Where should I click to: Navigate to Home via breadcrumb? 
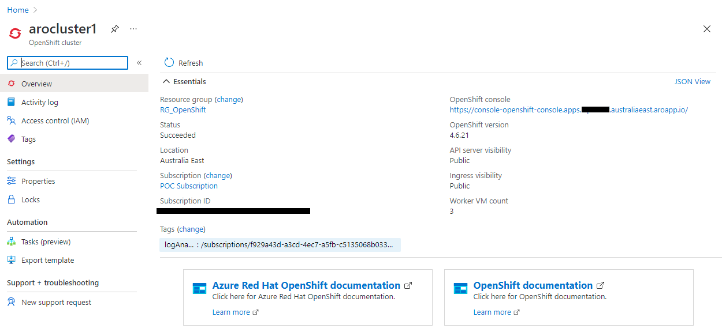click(x=17, y=9)
